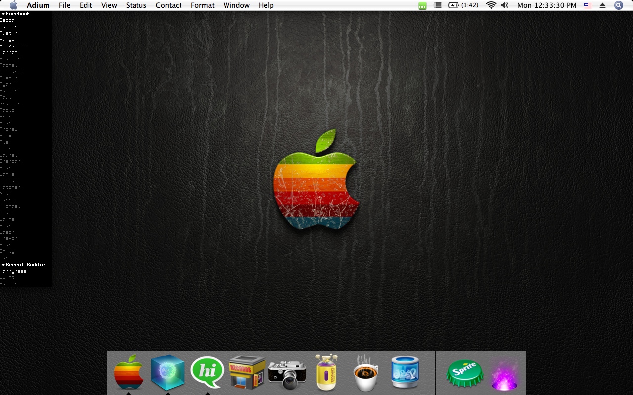633x395 pixels.
Task: Open the US flag input menu
Action: point(588,5)
